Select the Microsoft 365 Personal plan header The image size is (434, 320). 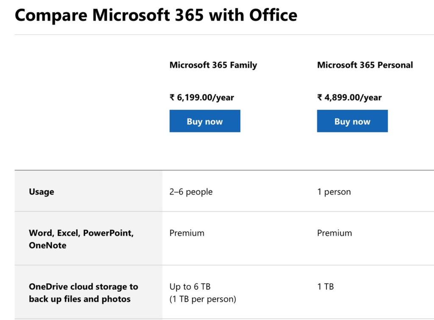(364, 65)
